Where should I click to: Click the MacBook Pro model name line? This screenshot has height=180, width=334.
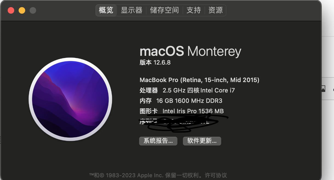pyautogui.click(x=200, y=80)
